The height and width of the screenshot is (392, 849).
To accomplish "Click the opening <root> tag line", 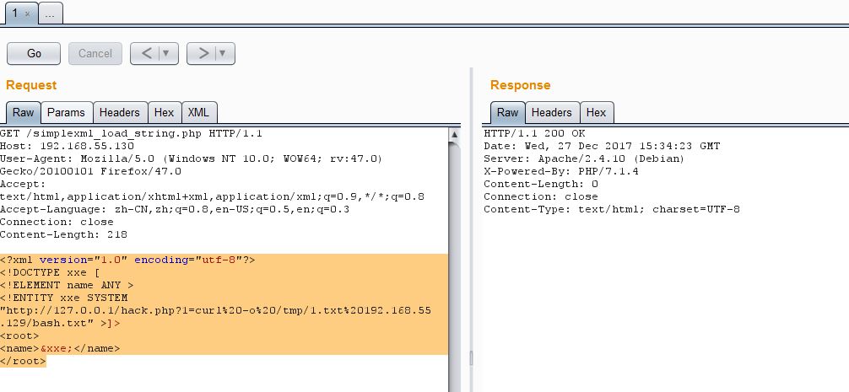I will (20, 336).
